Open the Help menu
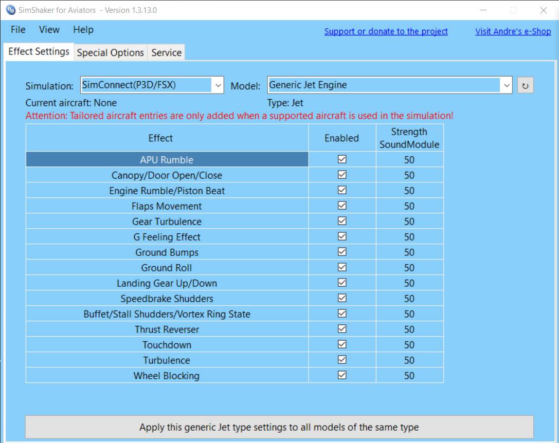559x443 pixels. click(x=83, y=30)
